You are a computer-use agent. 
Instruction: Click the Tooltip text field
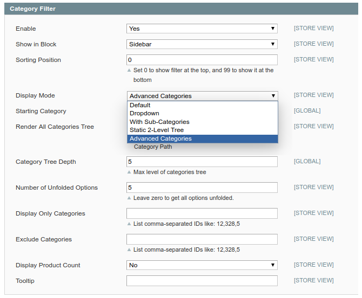coord(202,281)
